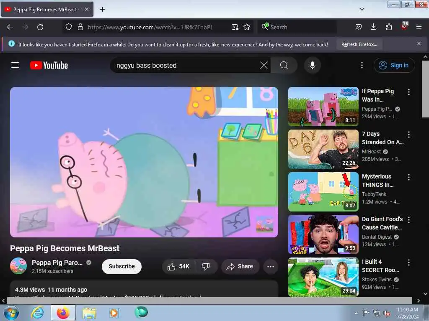429x321 pixels.
Task: Open the extensions puzzle icon
Action: pos(389,27)
